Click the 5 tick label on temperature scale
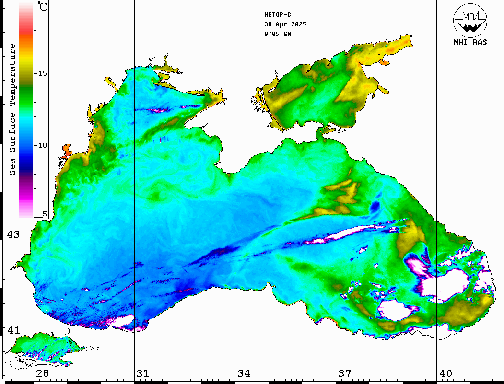Screen dimensions: 504x384 45,214
